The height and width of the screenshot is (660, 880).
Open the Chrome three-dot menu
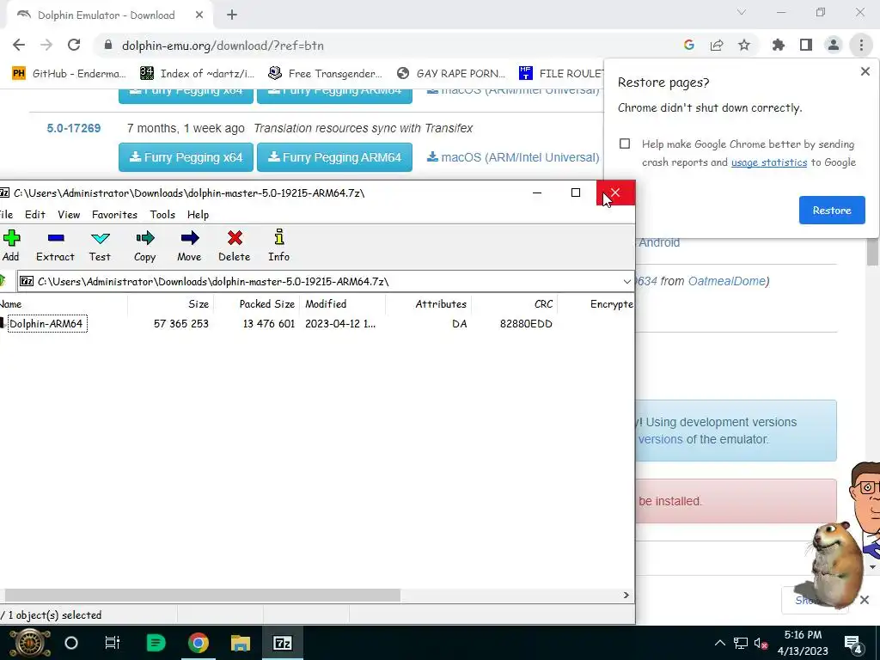[861, 46]
